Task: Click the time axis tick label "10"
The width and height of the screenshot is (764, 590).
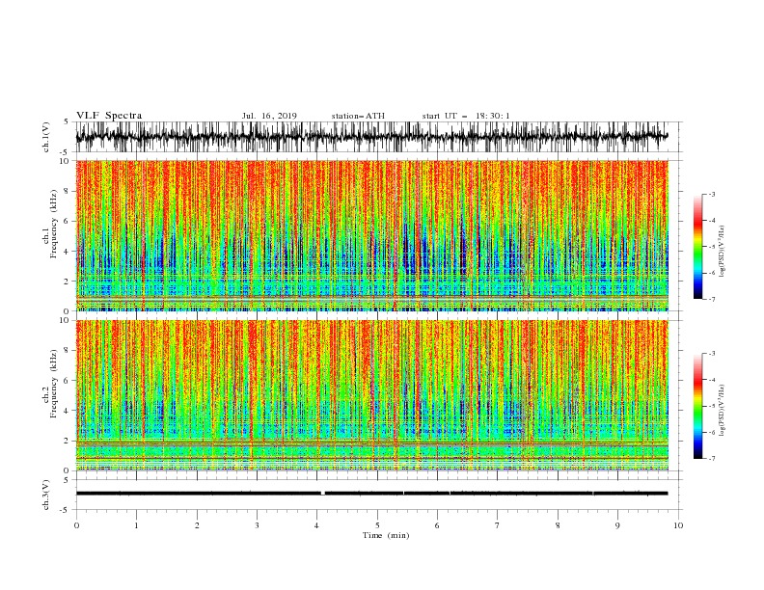Action: click(x=678, y=525)
